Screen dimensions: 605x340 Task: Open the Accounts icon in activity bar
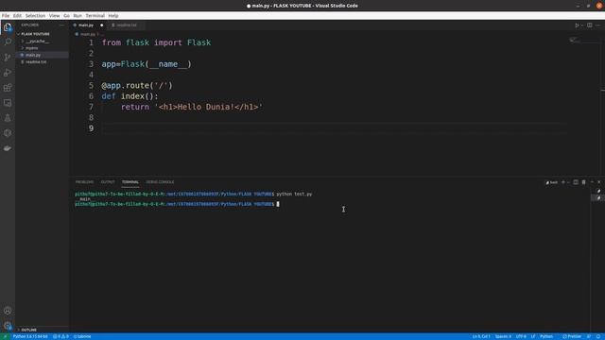8,311
